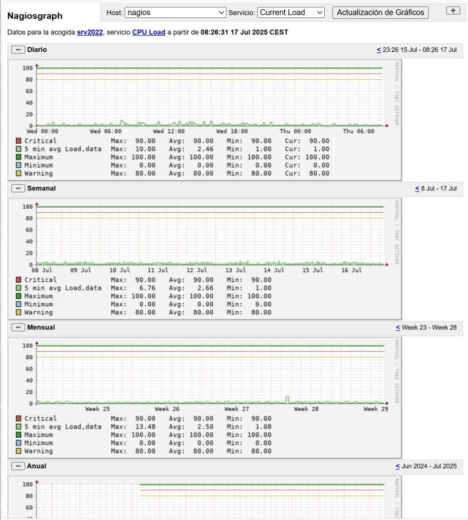Click the light green 5 min avg swatch in Semanal legend
Viewport: 468px width, 520px height.
pyautogui.click(x=19, y=288)
